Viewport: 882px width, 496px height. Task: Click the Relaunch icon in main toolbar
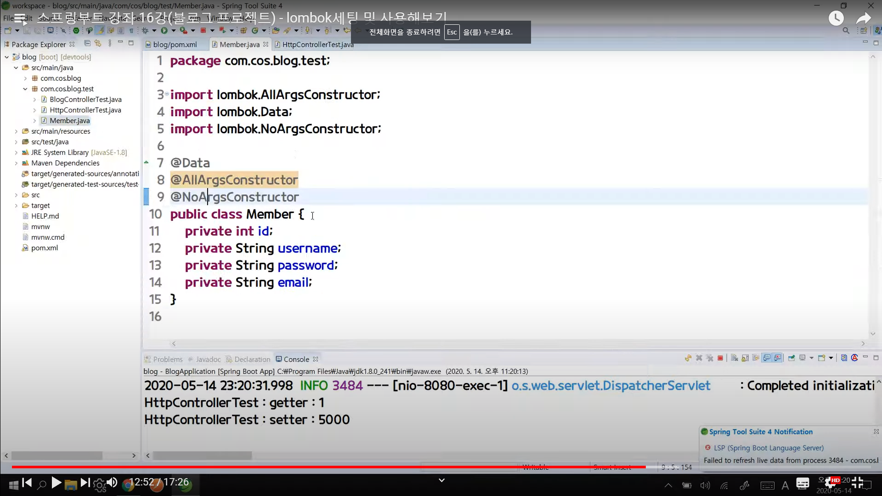(222, 31)
